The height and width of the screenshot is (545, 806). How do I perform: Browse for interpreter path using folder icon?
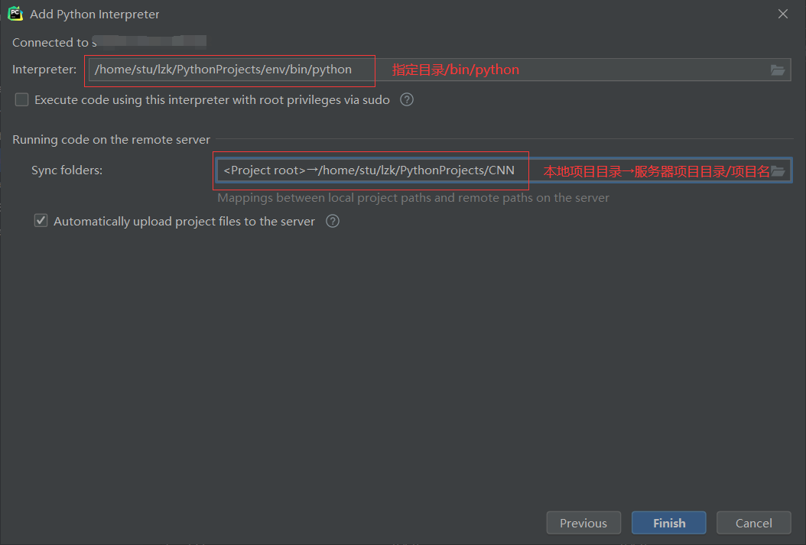click(778, 70)
